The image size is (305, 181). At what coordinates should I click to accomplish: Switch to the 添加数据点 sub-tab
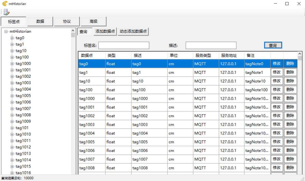(105, 32)
